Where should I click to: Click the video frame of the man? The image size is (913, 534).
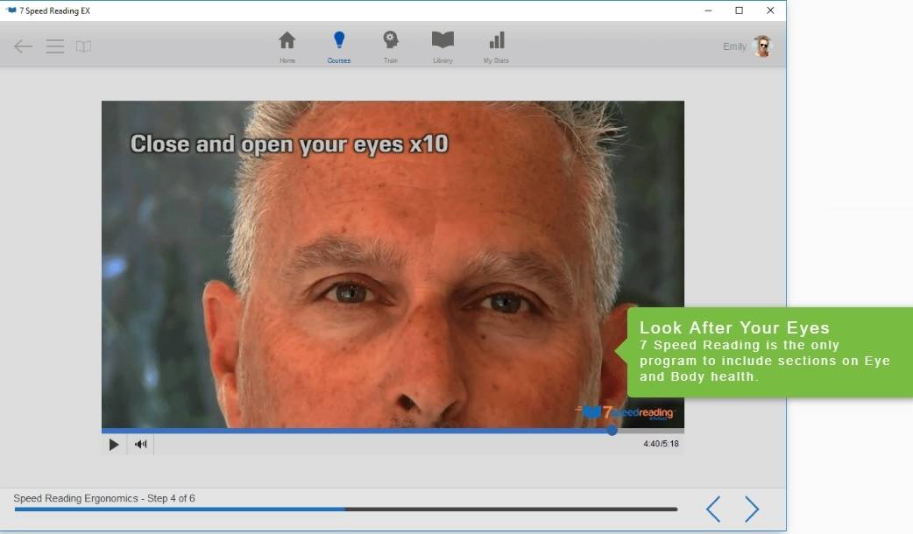coord(393,264)
